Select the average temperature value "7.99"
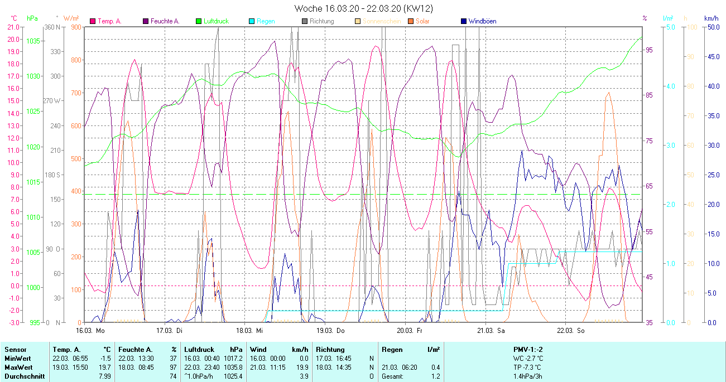Image resolution: width=726 pixels, height=382 pixels. pos(106,376)
